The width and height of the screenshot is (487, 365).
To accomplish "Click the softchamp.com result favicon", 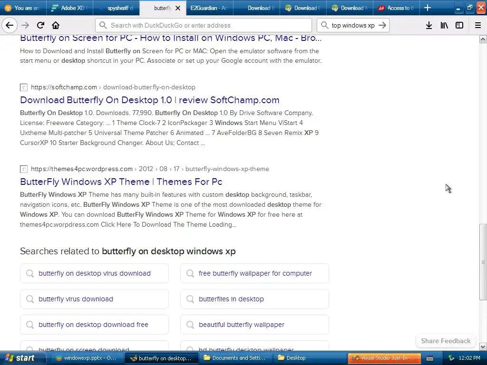I will click(x=24, y=87).
